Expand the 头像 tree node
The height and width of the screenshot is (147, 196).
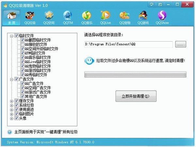(x=12, y=119)
